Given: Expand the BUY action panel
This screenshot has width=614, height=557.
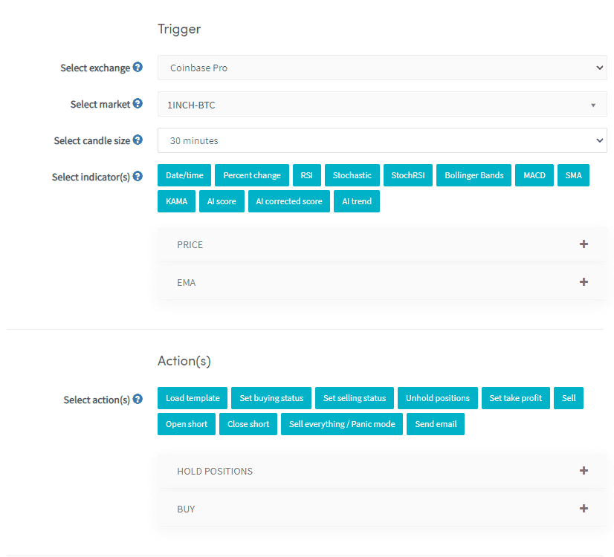Looking at the screenshot, I should point(584,509).
